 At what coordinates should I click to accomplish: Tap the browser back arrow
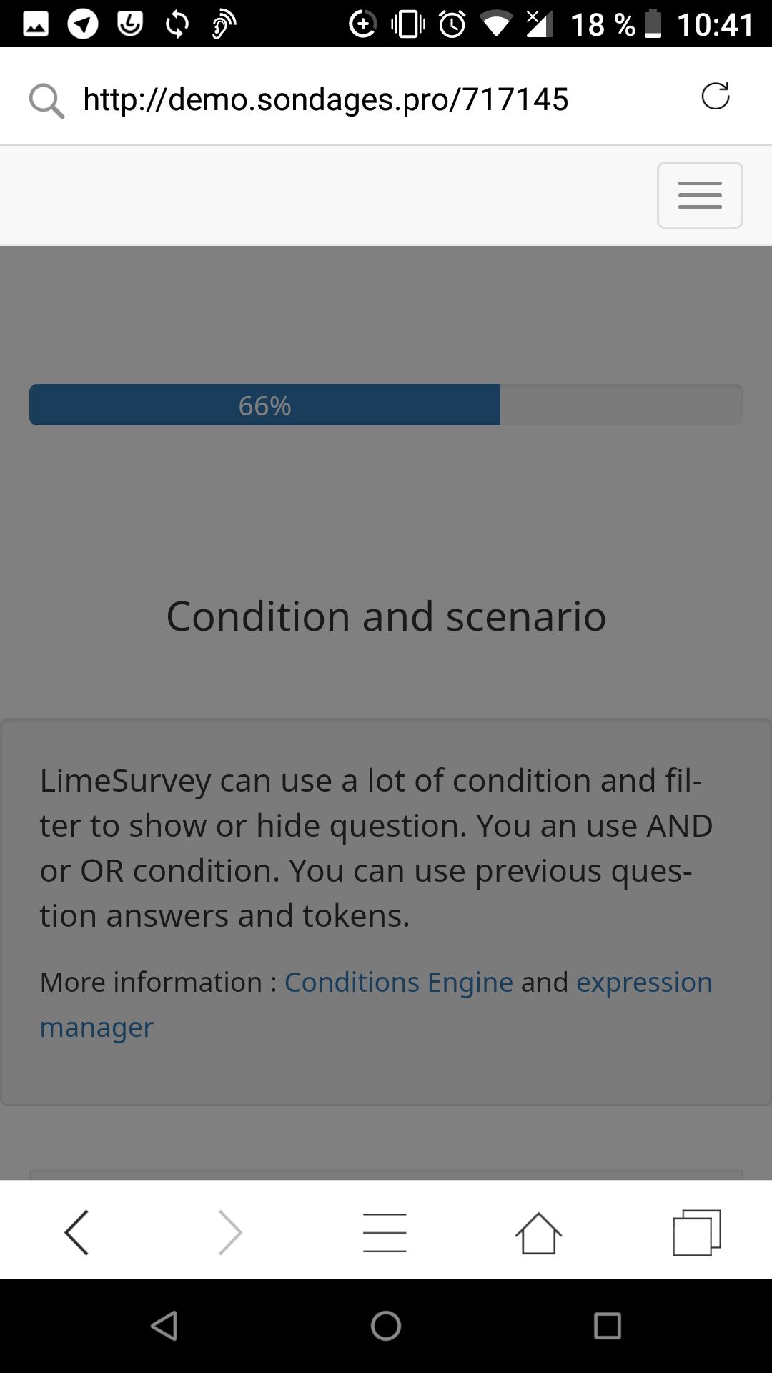(x=76, y=1232)
